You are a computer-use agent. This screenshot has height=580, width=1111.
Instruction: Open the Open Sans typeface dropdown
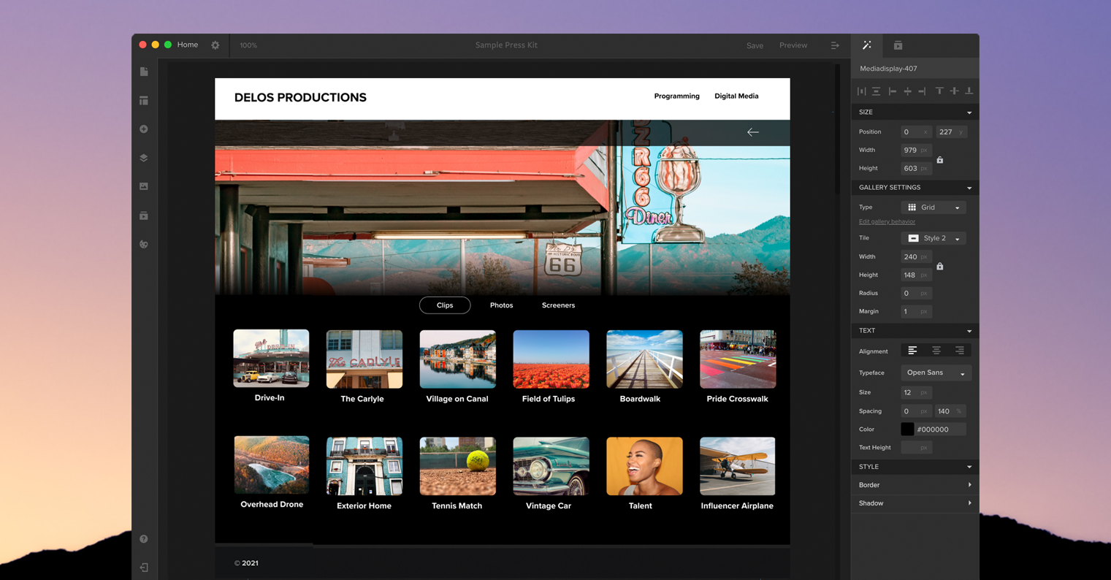click(936, 373)
